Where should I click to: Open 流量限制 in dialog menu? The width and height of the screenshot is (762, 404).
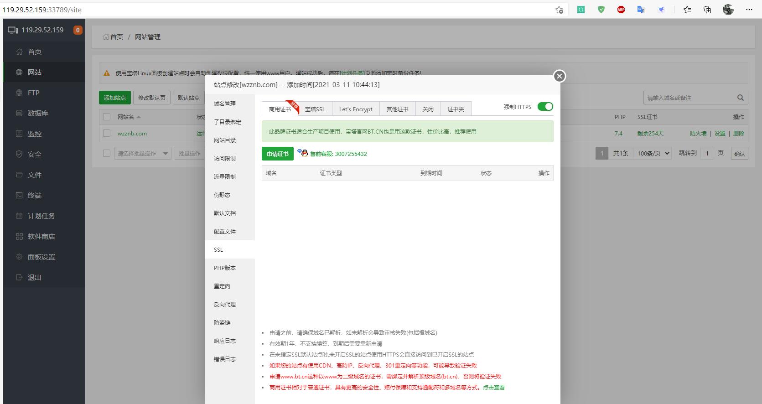tap(230, 176)
